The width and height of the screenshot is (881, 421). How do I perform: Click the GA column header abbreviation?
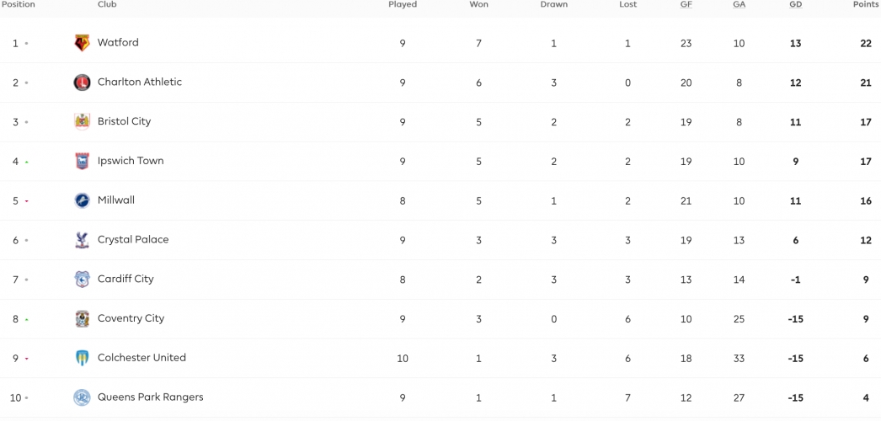(740, 4)
